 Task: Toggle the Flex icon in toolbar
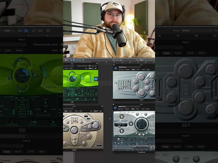pyautogui.click(x=80, y=60)
